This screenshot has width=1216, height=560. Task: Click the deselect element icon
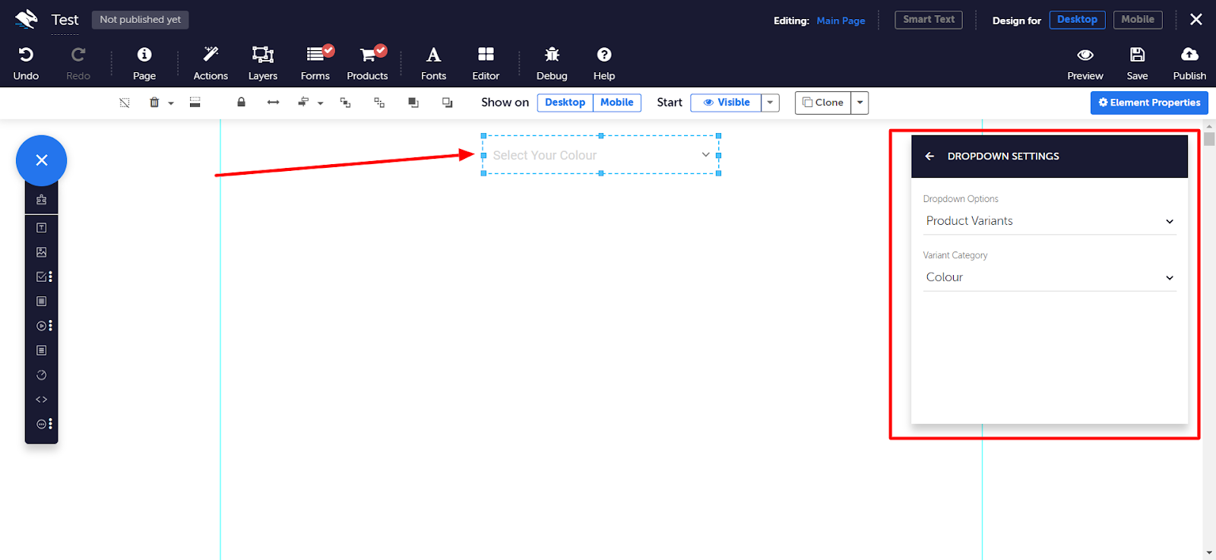[x=125, y=103]
